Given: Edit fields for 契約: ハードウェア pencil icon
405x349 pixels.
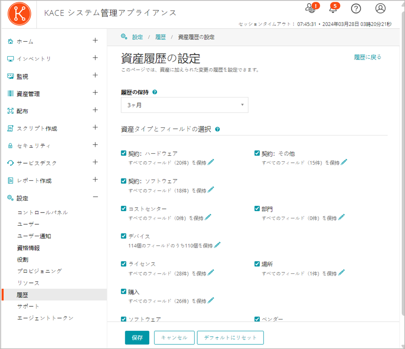Looking at the screenshot, I should [210, 162].
